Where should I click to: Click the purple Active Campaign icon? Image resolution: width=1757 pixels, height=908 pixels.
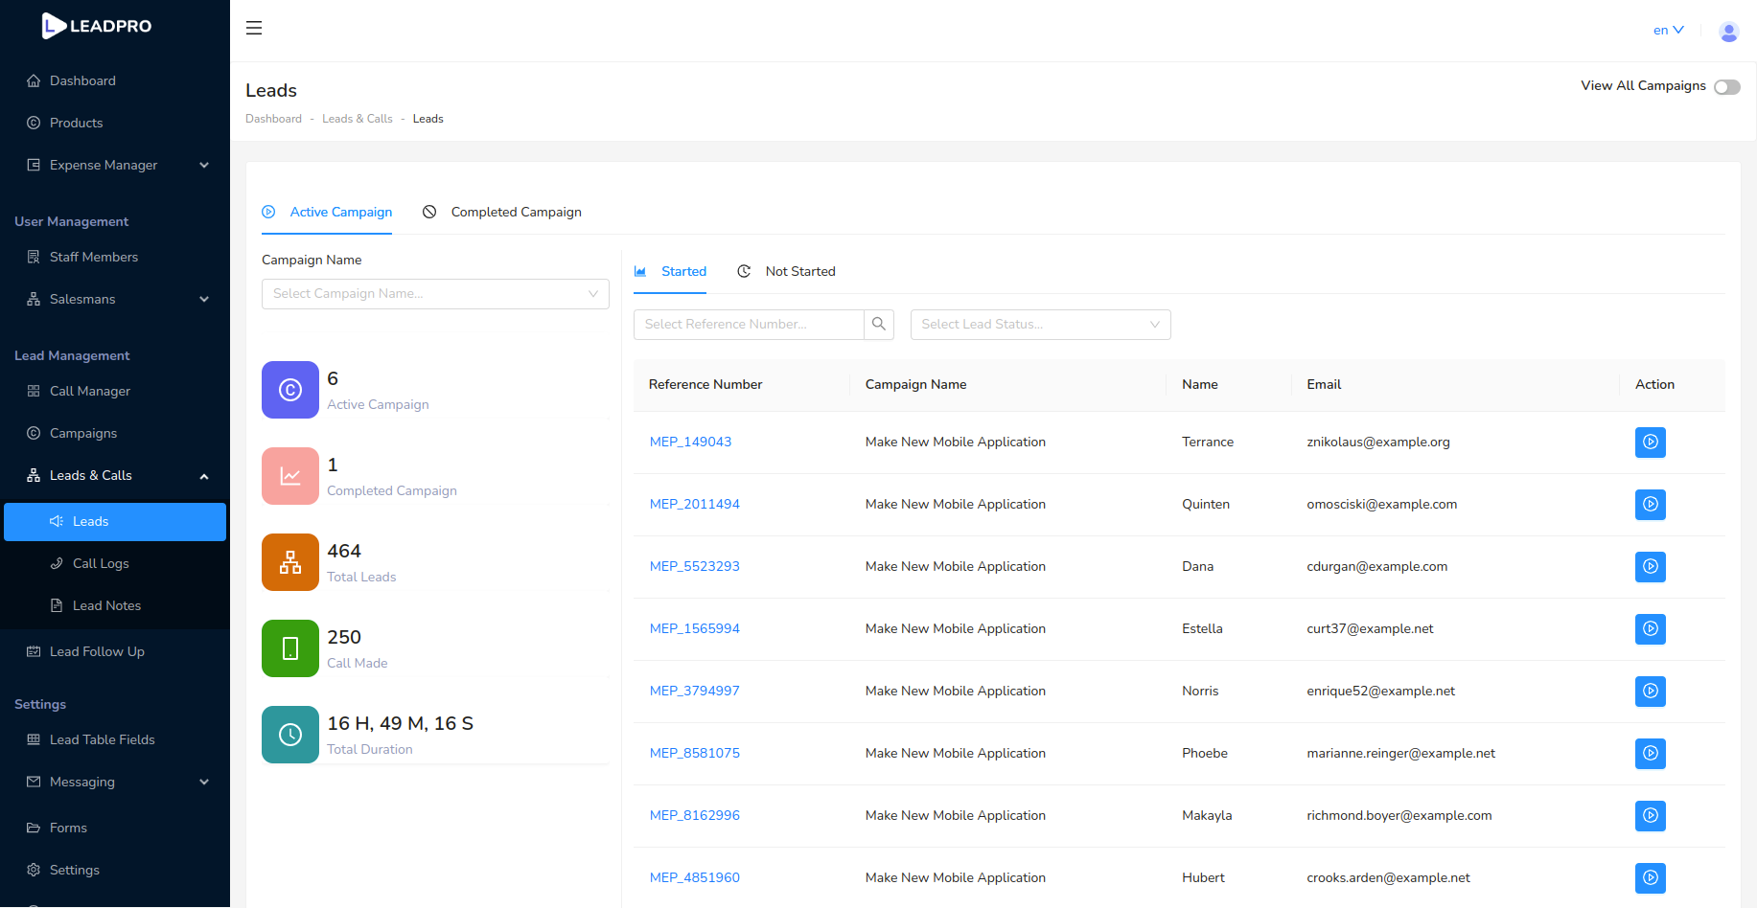[x=290, y=390]
